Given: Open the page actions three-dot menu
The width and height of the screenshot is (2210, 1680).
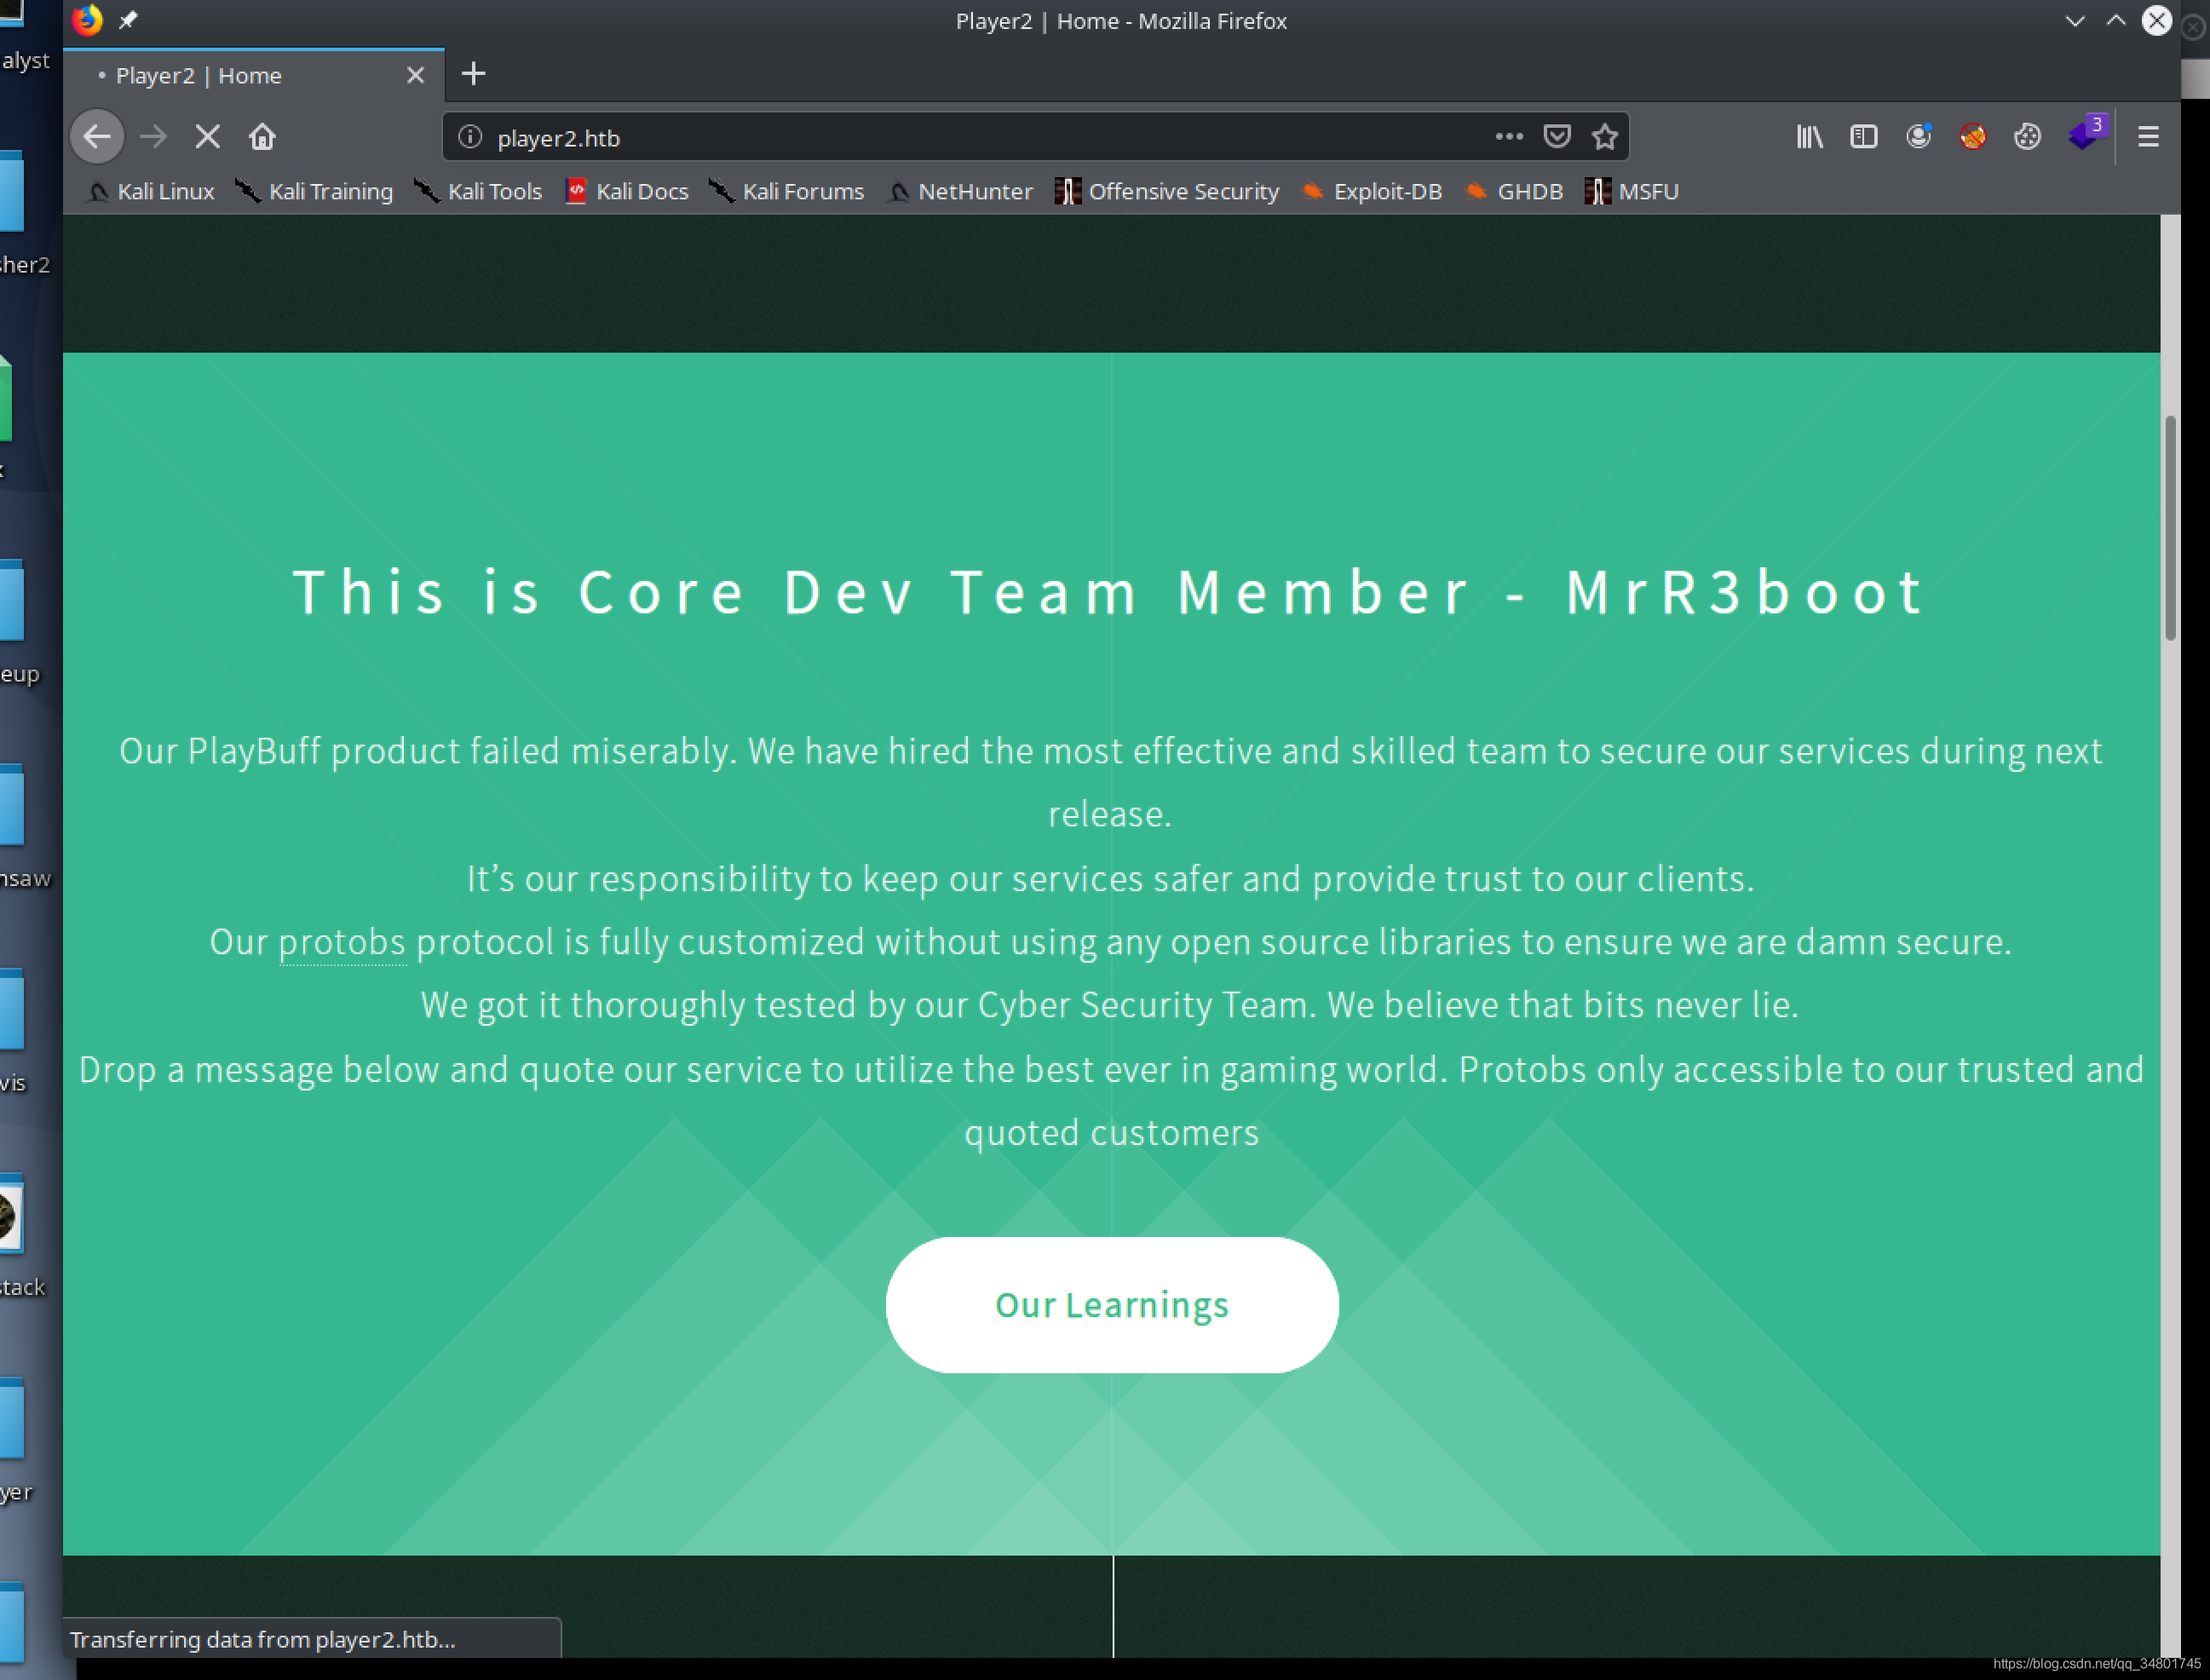Looking at the screenshot, I should coord(1509,137).
